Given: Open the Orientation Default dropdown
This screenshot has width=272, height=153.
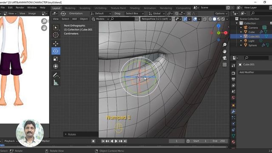Looking at the screenshot, I should tap(101, 14).
